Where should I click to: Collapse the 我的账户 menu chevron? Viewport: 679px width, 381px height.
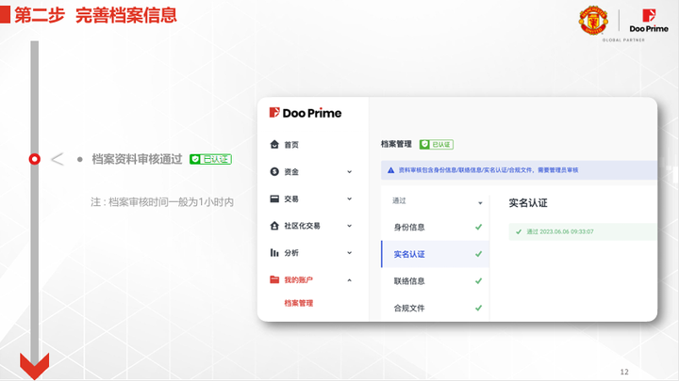click(350, 280)
